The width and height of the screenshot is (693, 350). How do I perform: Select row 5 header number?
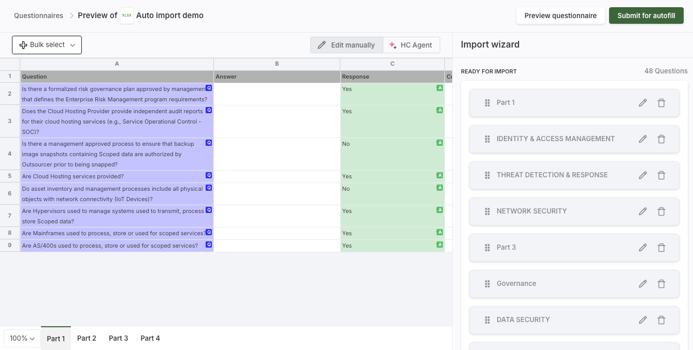(10, 176)
